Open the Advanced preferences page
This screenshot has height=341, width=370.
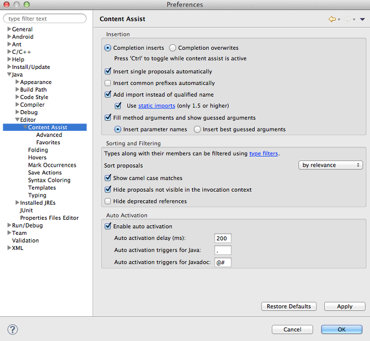tap(49, 135)
